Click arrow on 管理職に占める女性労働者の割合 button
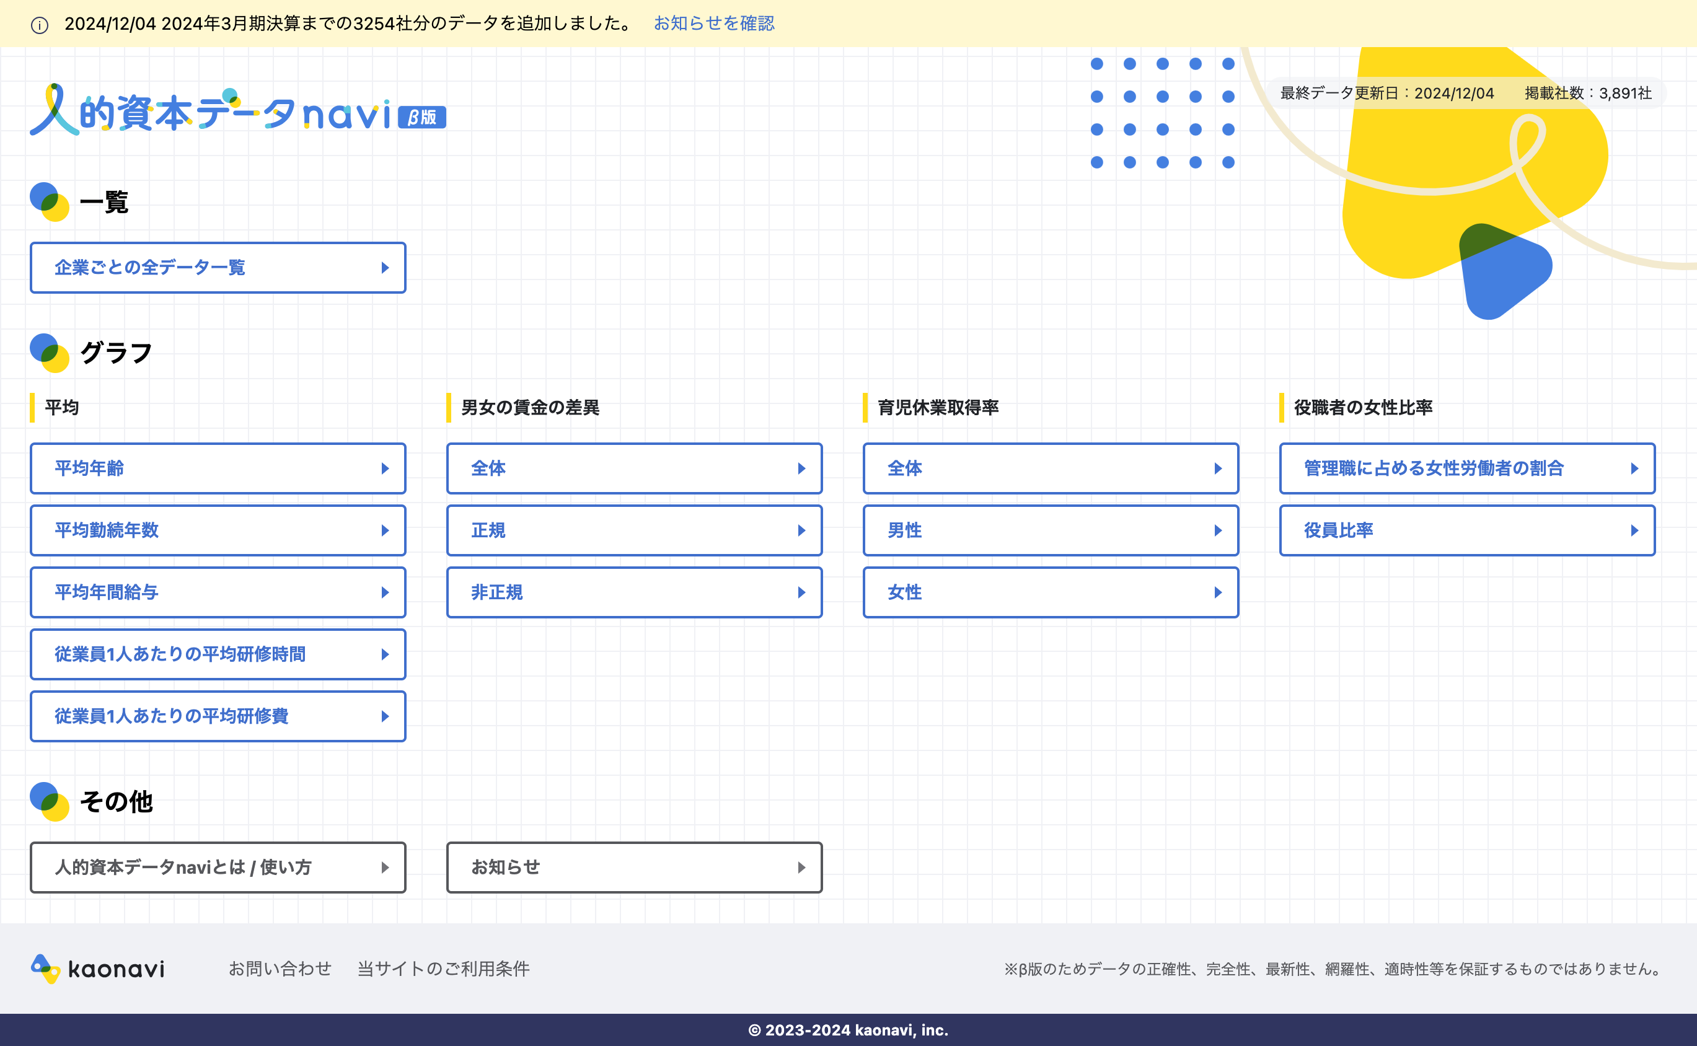The image size is (1697, 1046). click(x=1635, y=468)
